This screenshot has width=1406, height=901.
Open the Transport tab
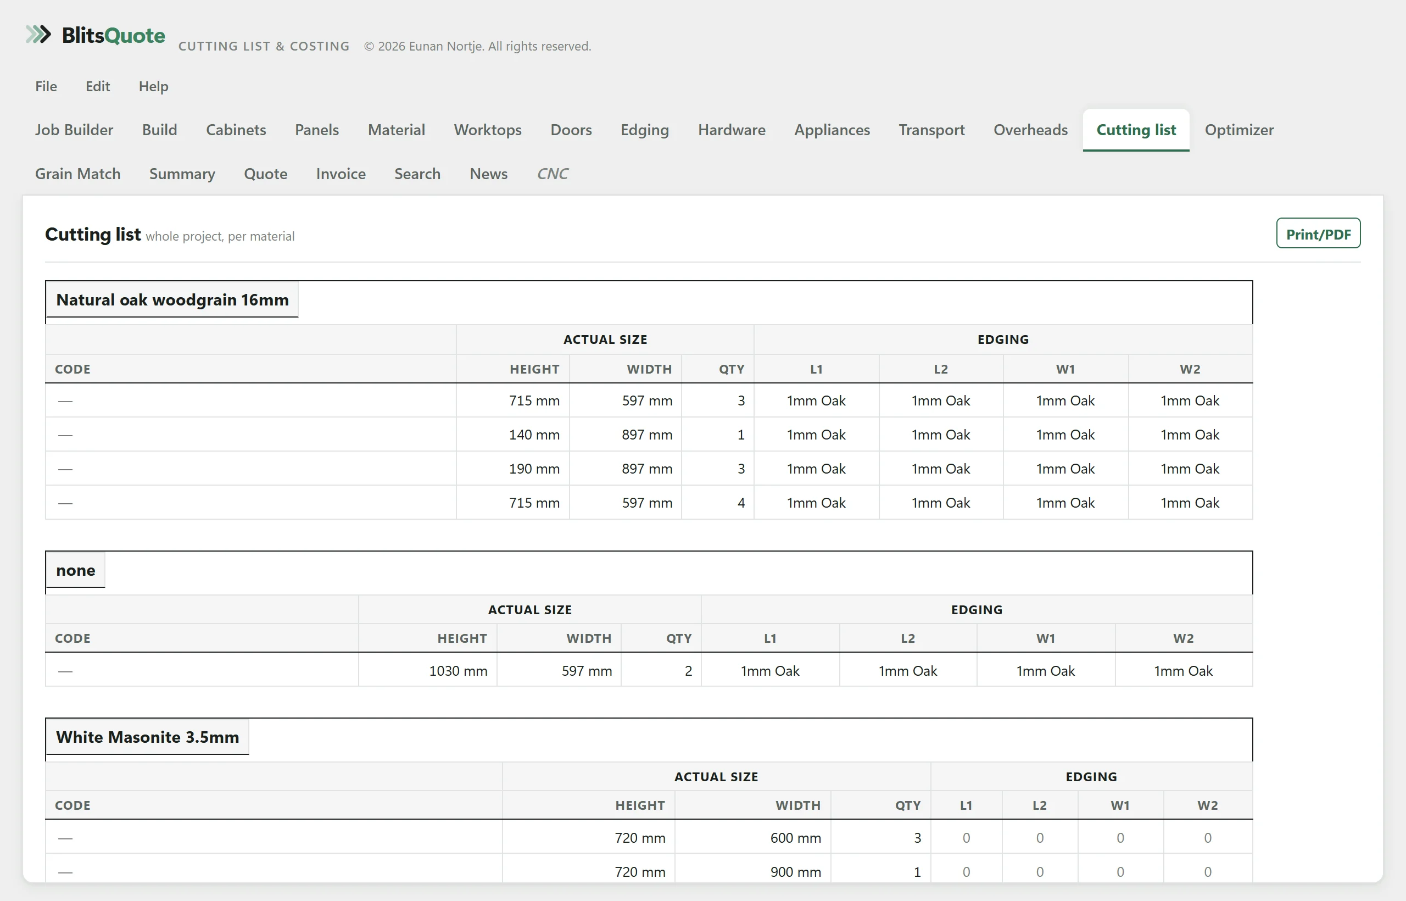coord(931,130)
